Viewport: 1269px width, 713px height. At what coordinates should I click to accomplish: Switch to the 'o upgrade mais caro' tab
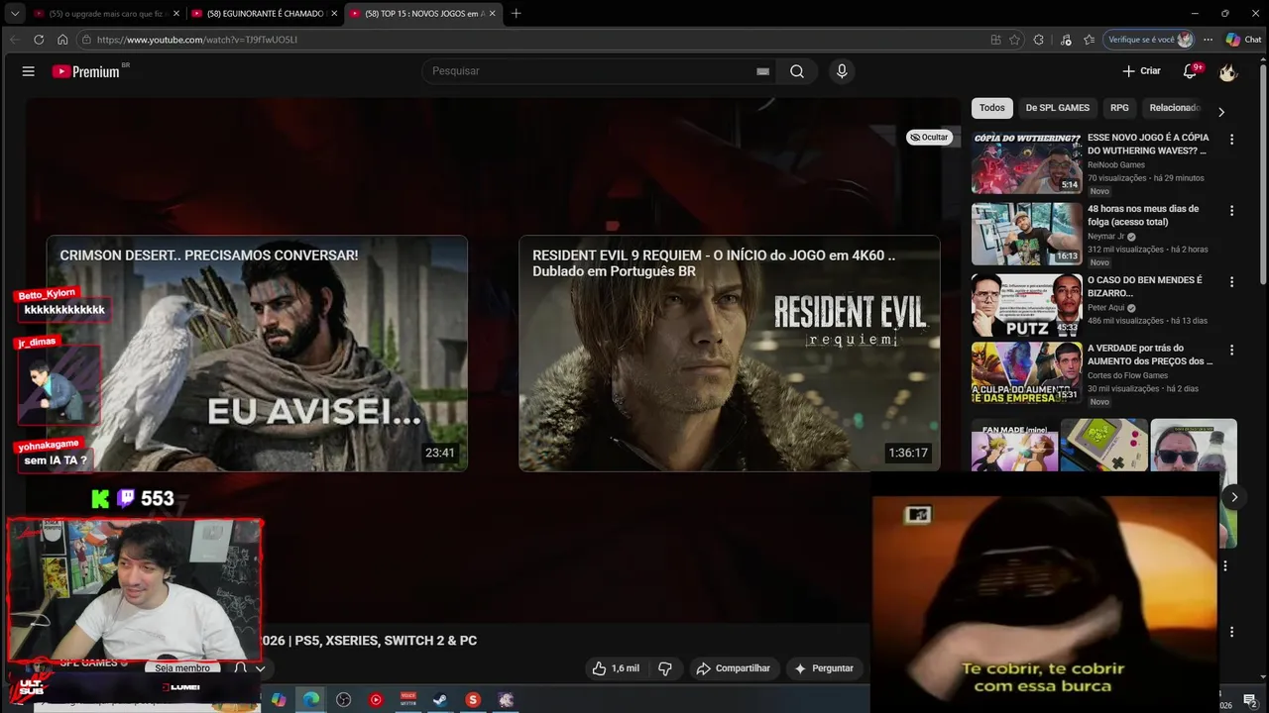(105, 14)
